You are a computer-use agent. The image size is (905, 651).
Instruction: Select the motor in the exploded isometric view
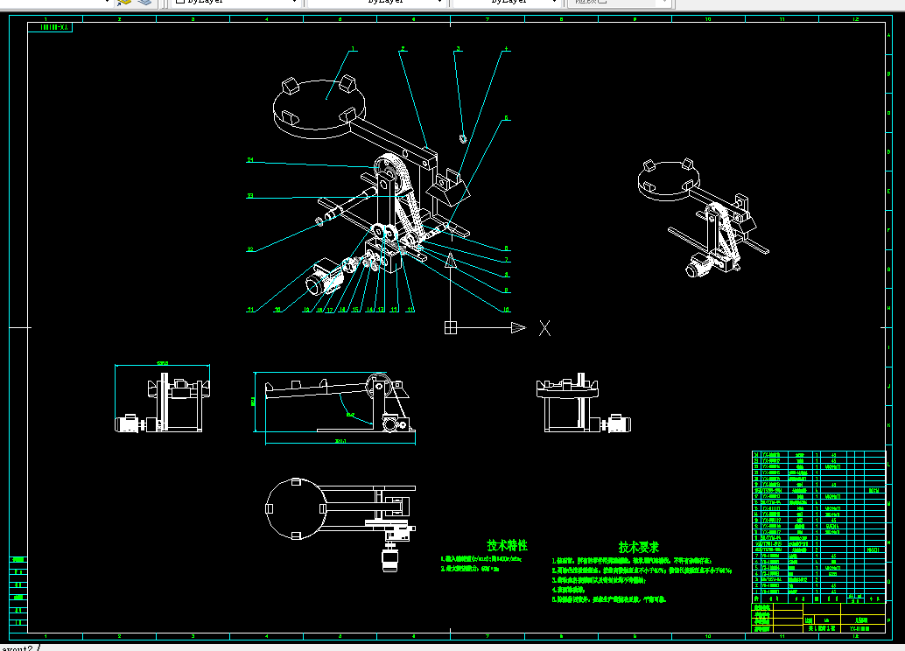pos(323,278)
